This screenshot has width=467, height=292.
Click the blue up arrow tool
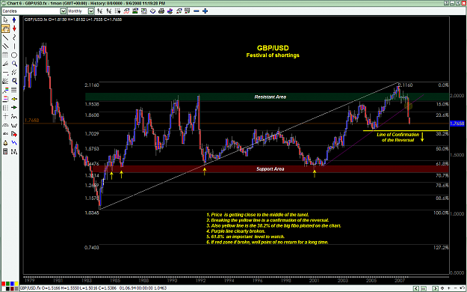point(14,20)
